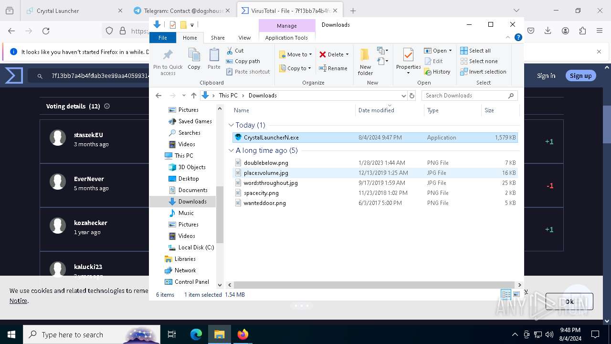Open Windows Start menu
This screenshot has height=344, width=611.
click(x=11, y=334)
